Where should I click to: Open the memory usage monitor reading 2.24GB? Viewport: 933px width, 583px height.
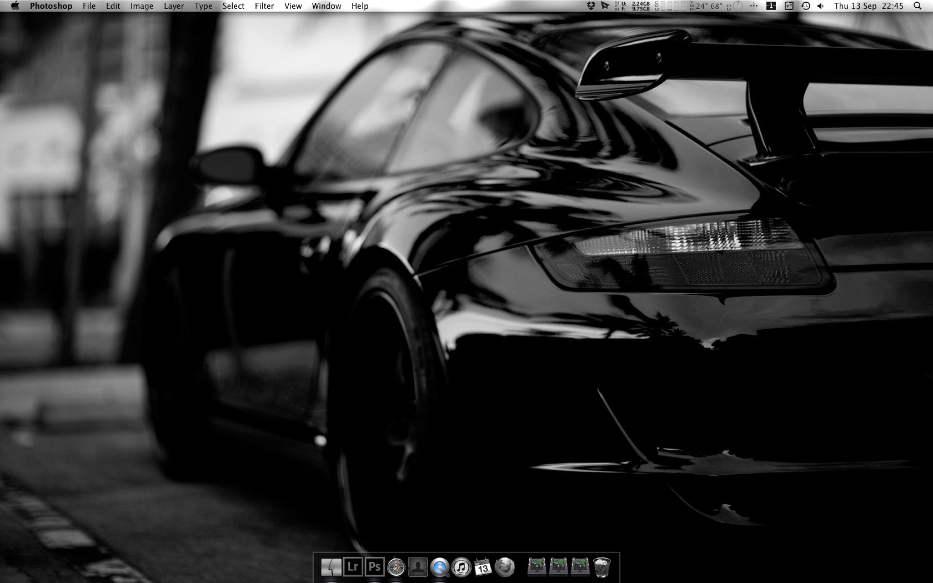633,6
